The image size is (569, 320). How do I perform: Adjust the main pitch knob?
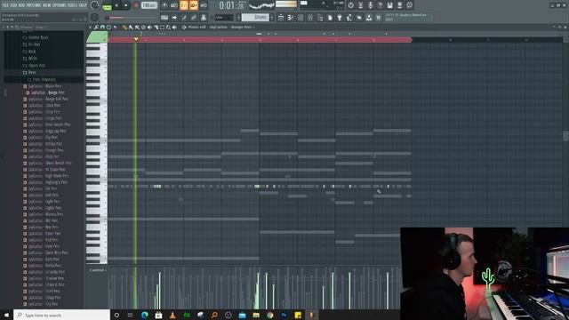coord(95,17)
